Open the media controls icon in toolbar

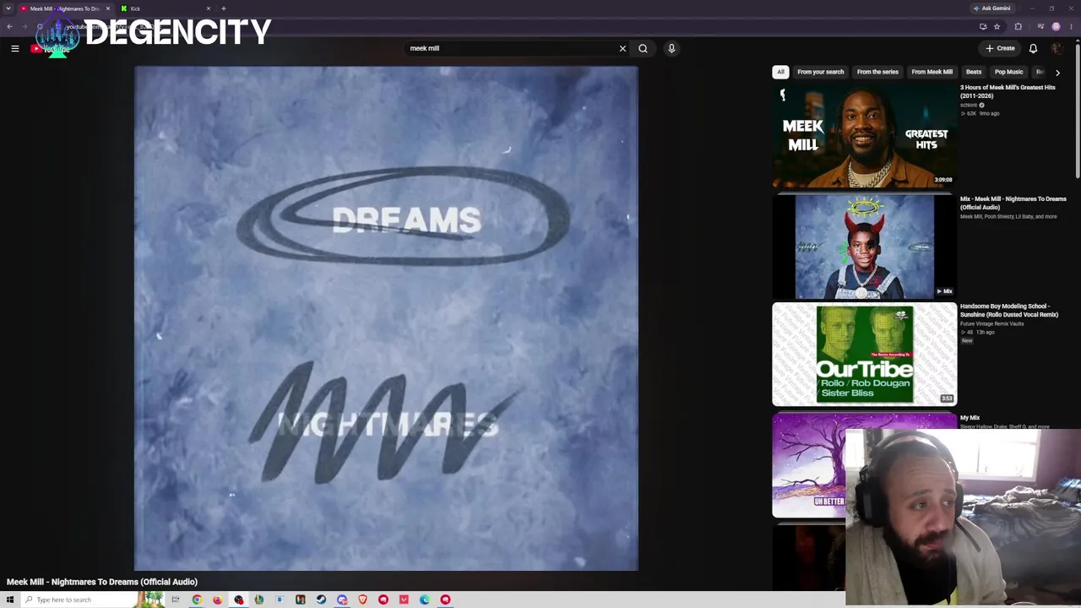[1040, 27]
